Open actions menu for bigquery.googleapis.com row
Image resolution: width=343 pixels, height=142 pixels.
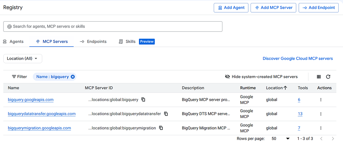tap(321, 100)
